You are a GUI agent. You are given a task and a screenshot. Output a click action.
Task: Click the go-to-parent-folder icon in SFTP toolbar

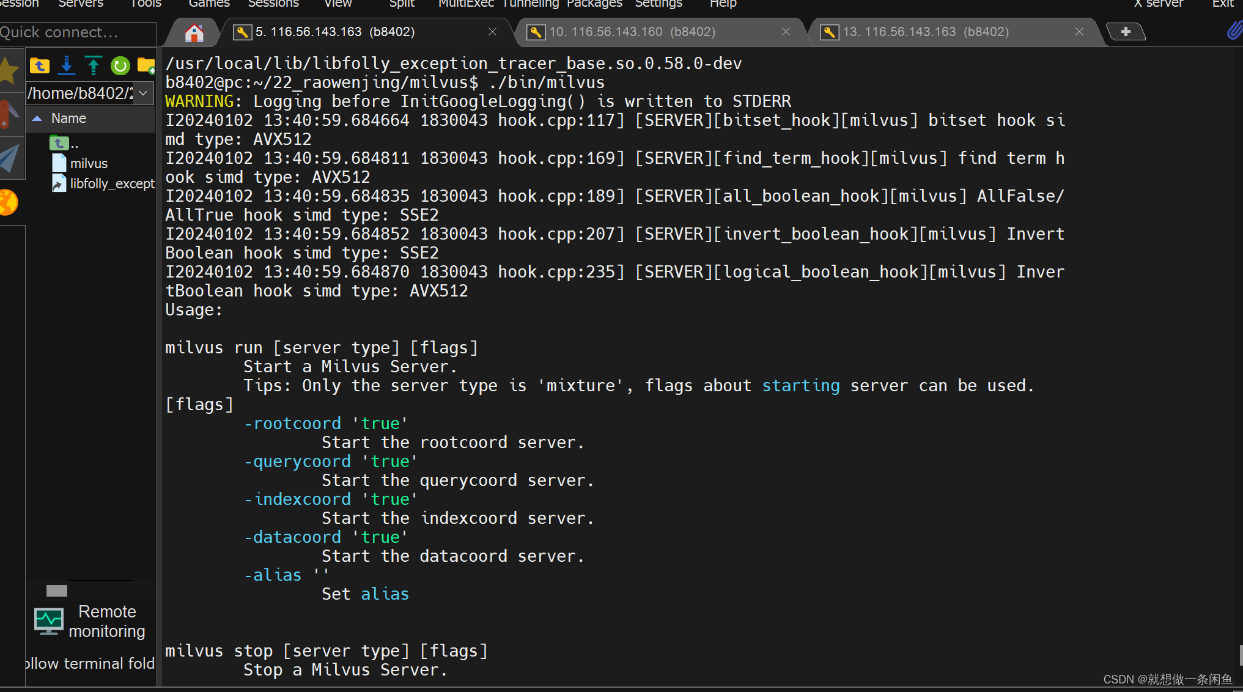pos(40,65)
